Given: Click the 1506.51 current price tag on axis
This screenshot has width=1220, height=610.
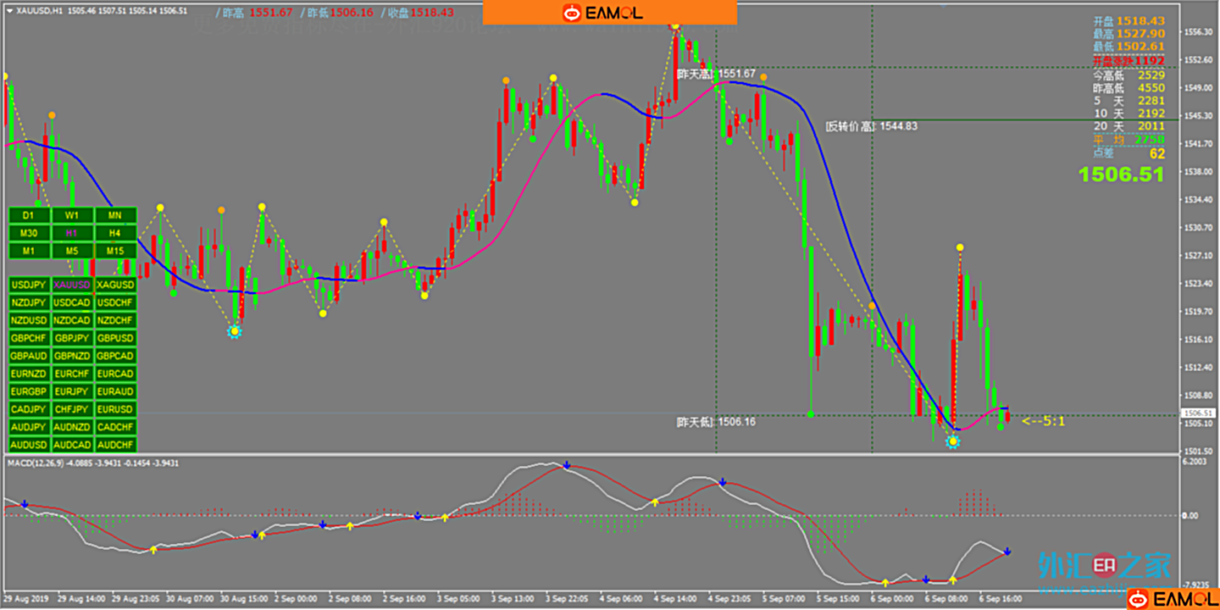Looking at the screenshot, I should (1199, 413).
